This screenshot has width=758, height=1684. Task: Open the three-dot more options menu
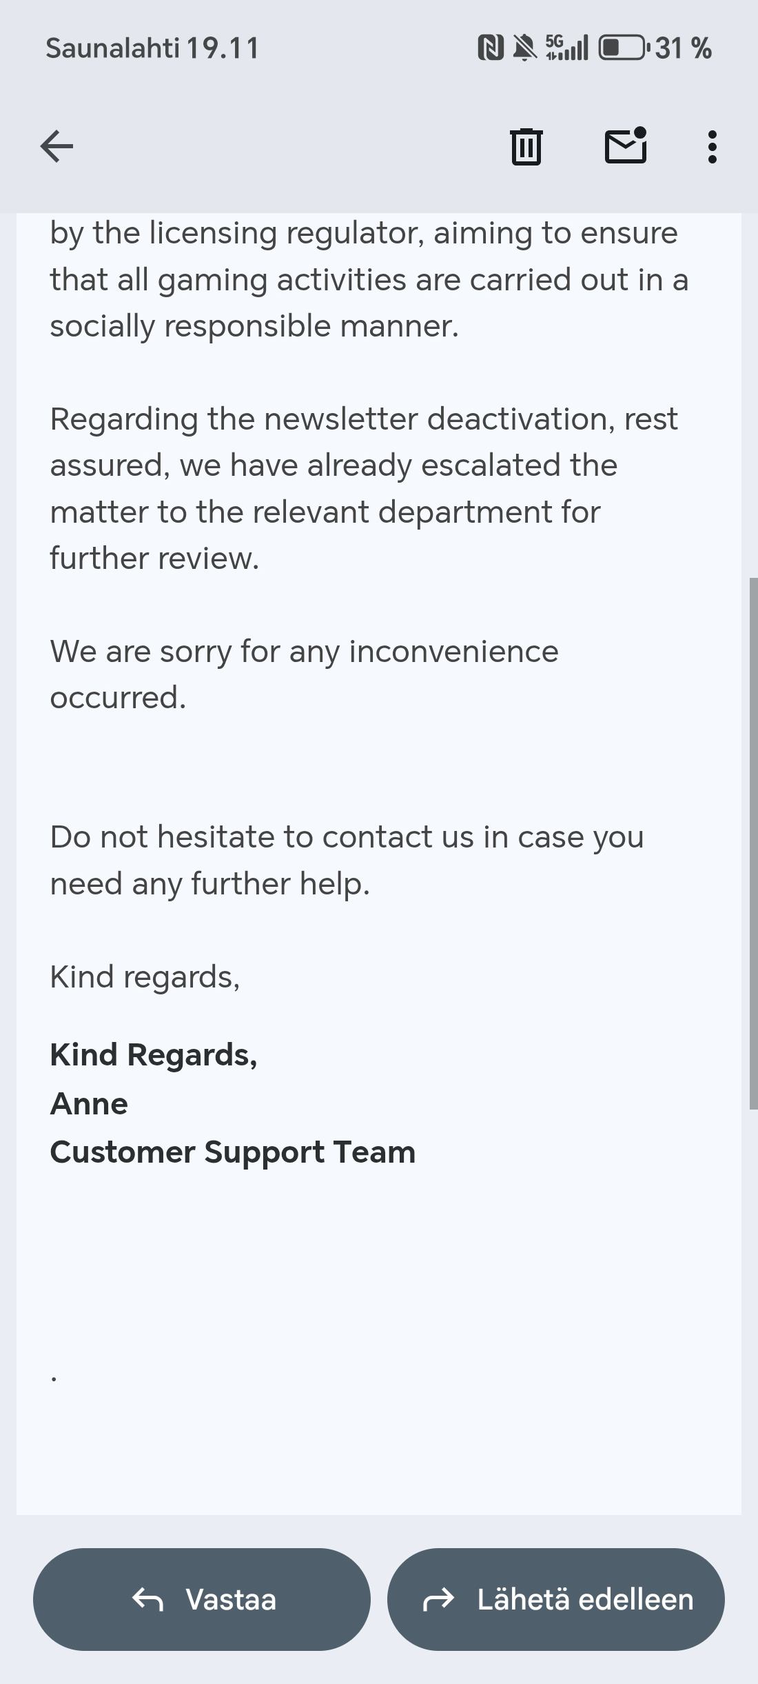click(712, 147)
